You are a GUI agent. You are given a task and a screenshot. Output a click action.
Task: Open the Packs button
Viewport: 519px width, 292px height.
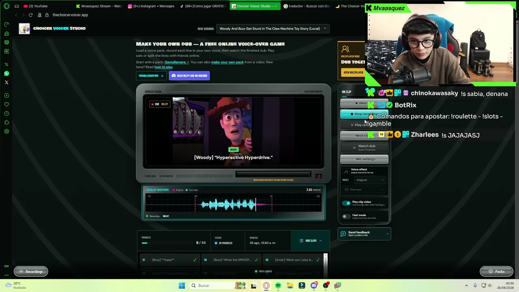496,272
